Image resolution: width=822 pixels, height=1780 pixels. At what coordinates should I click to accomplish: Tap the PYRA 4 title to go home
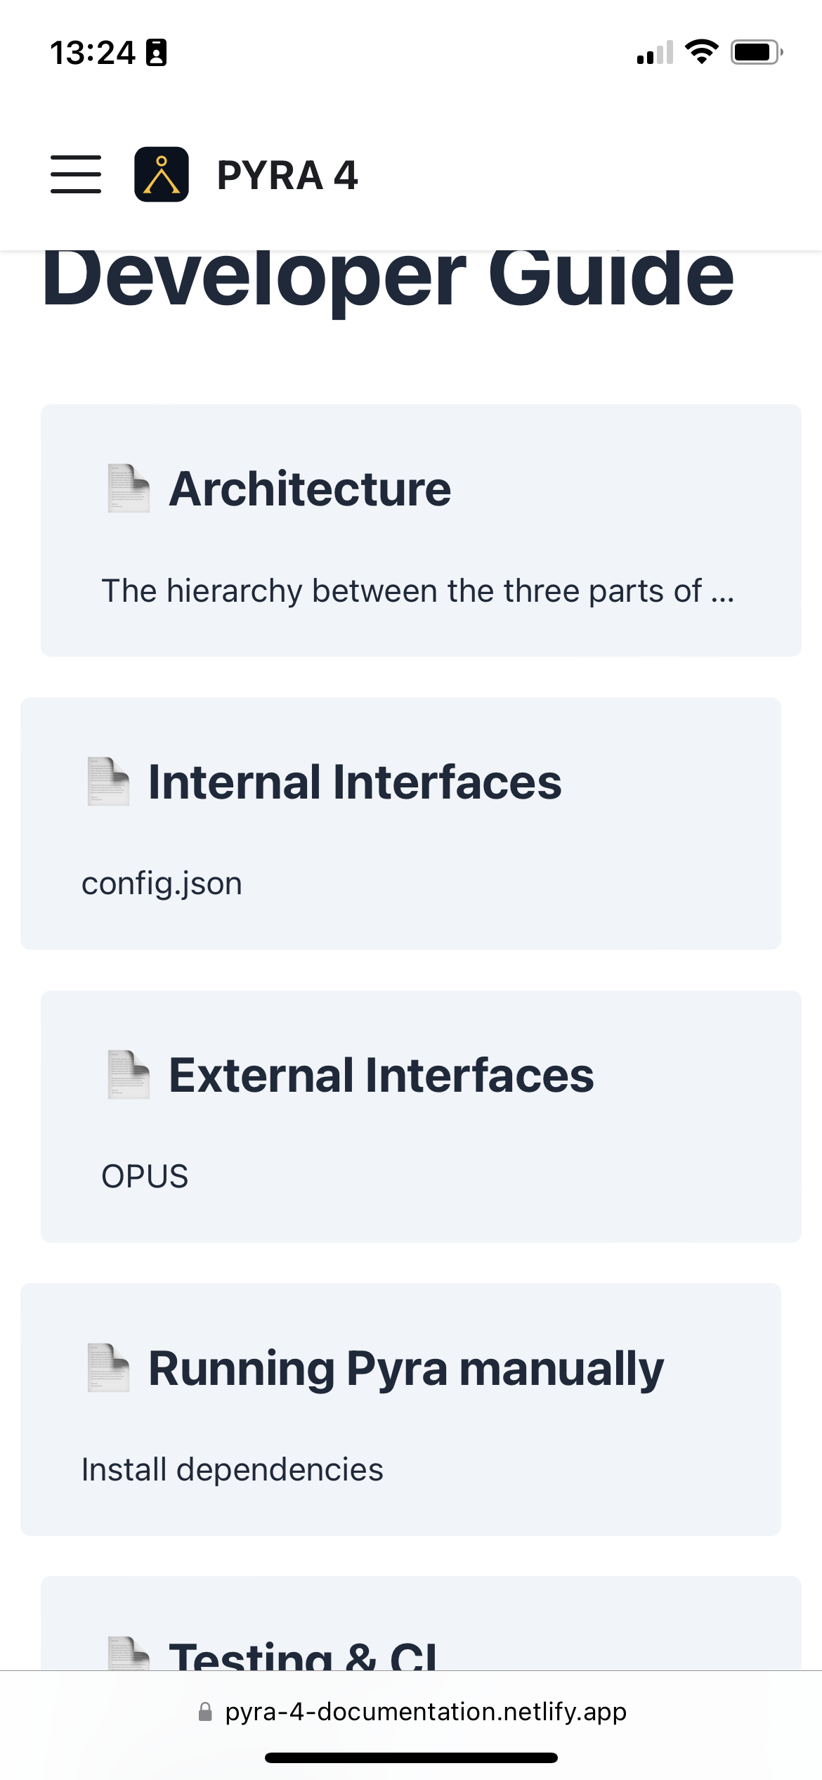click(x=287, y=175)
